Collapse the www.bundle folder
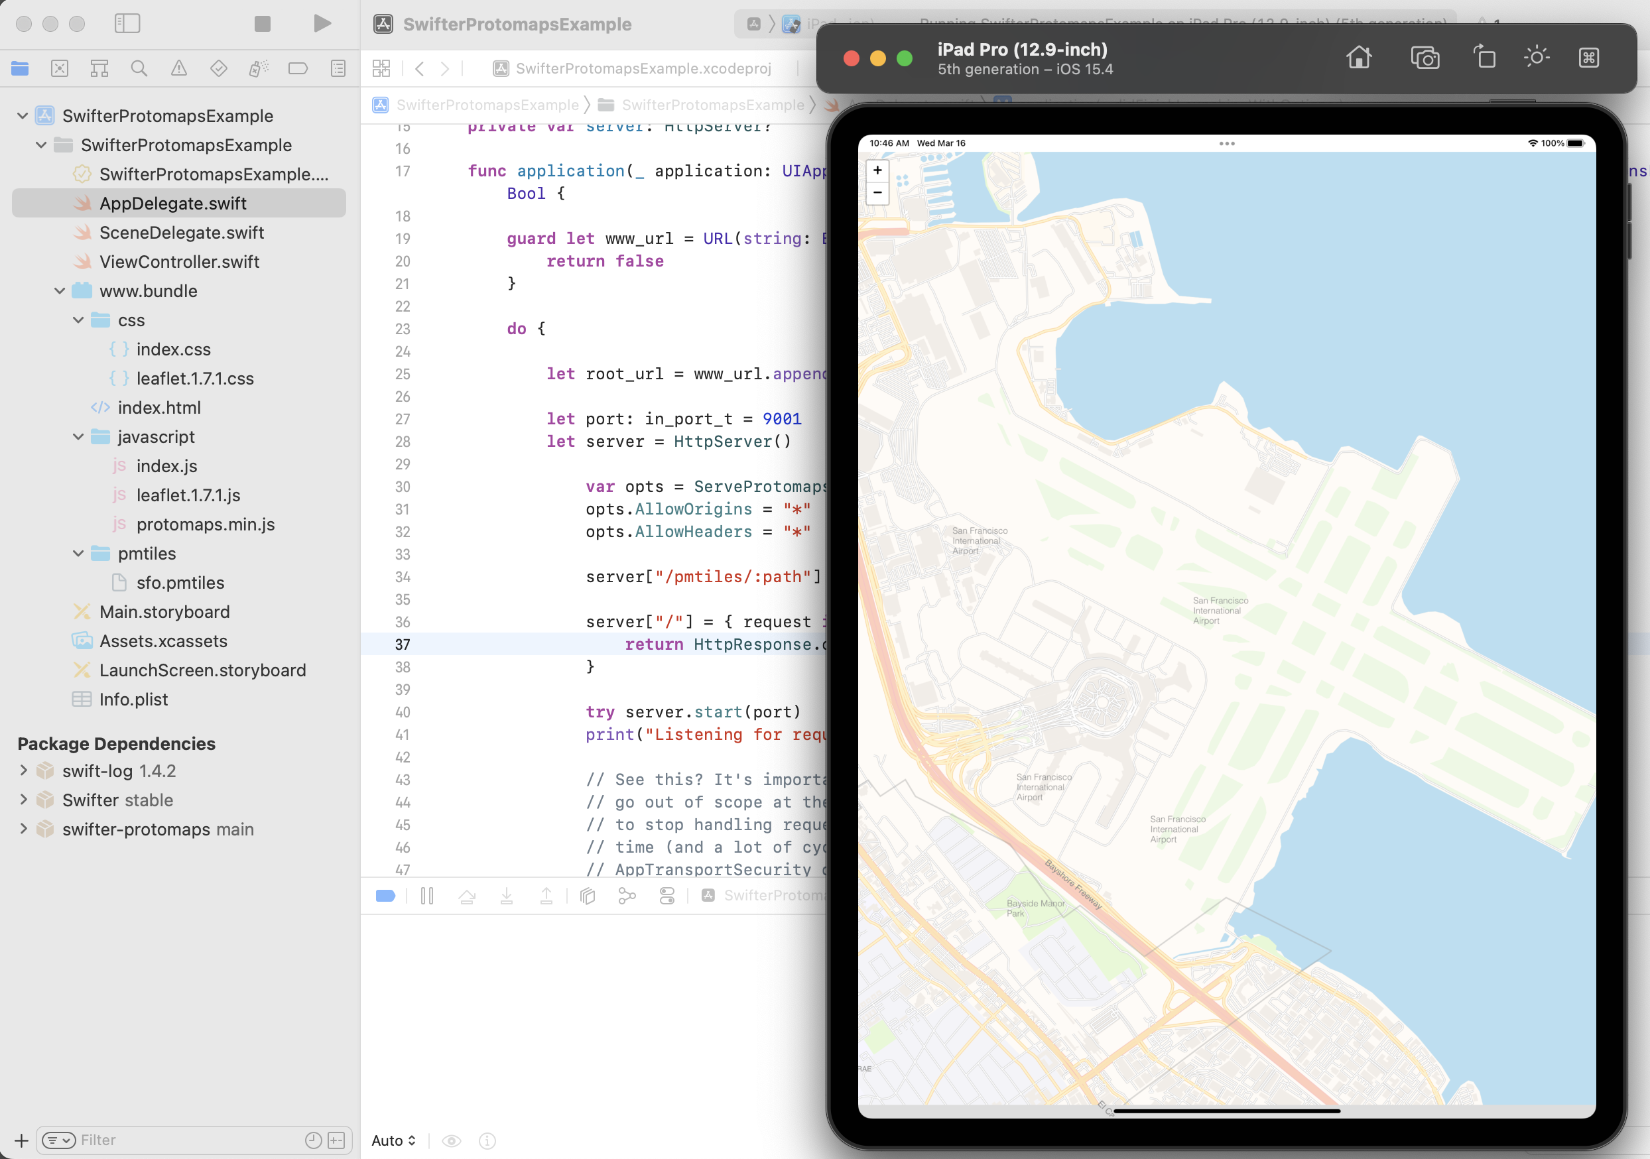 (60, 291)
